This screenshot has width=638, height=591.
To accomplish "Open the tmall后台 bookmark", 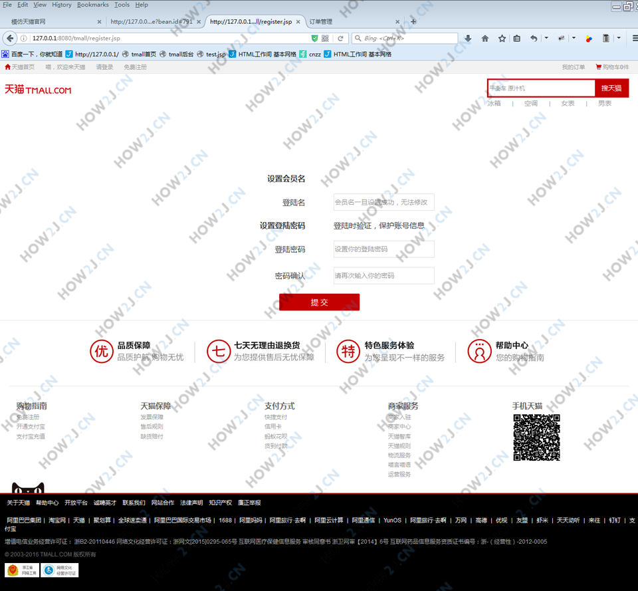I will pos(177,54).
